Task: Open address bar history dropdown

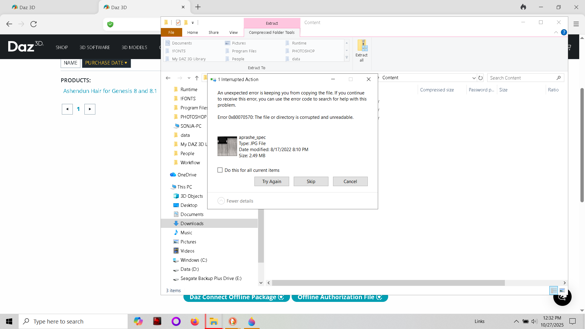Action: click(x=474, y=78)
